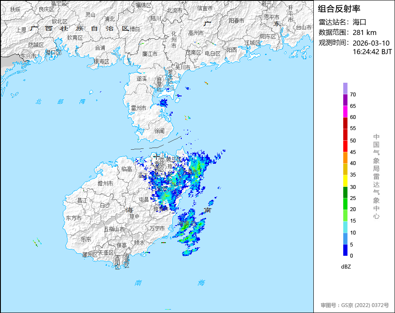Select the 东方市 label on Hainan
The height and width of the screenshot is (313, 395).
point(74,218)
